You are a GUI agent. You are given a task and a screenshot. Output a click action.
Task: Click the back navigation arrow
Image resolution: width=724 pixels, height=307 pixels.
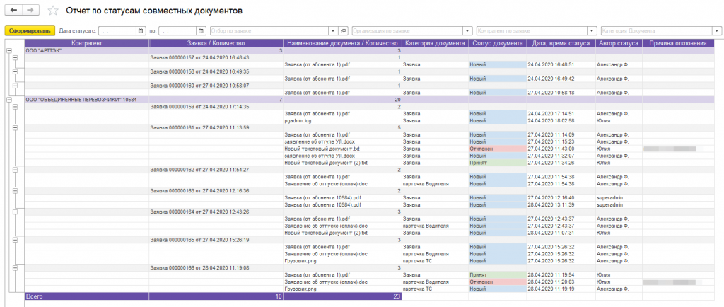point(13,10)
